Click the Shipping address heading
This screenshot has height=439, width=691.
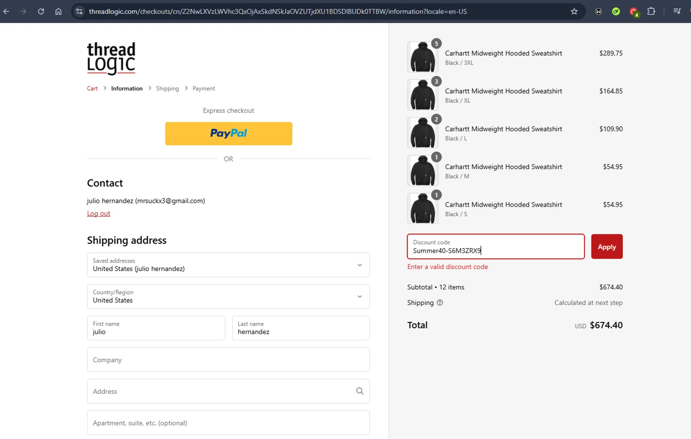click(x=127, y=240)
